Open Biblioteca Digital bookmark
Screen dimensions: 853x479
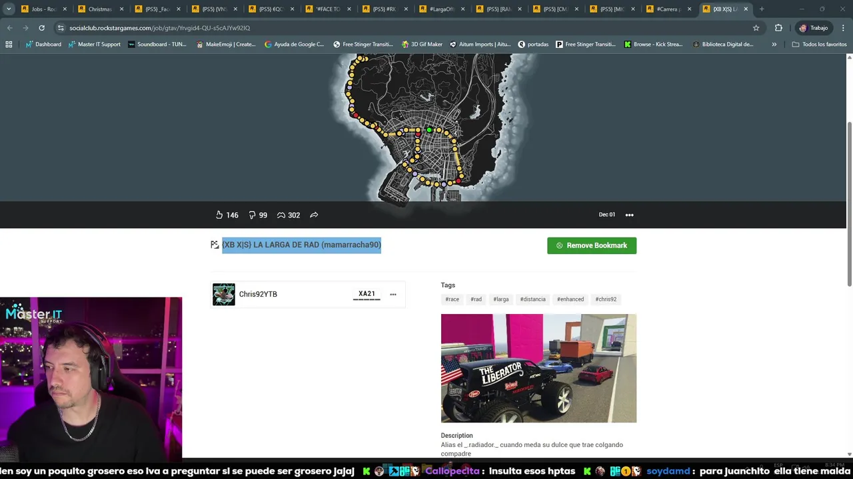click(x=723, y=45)
